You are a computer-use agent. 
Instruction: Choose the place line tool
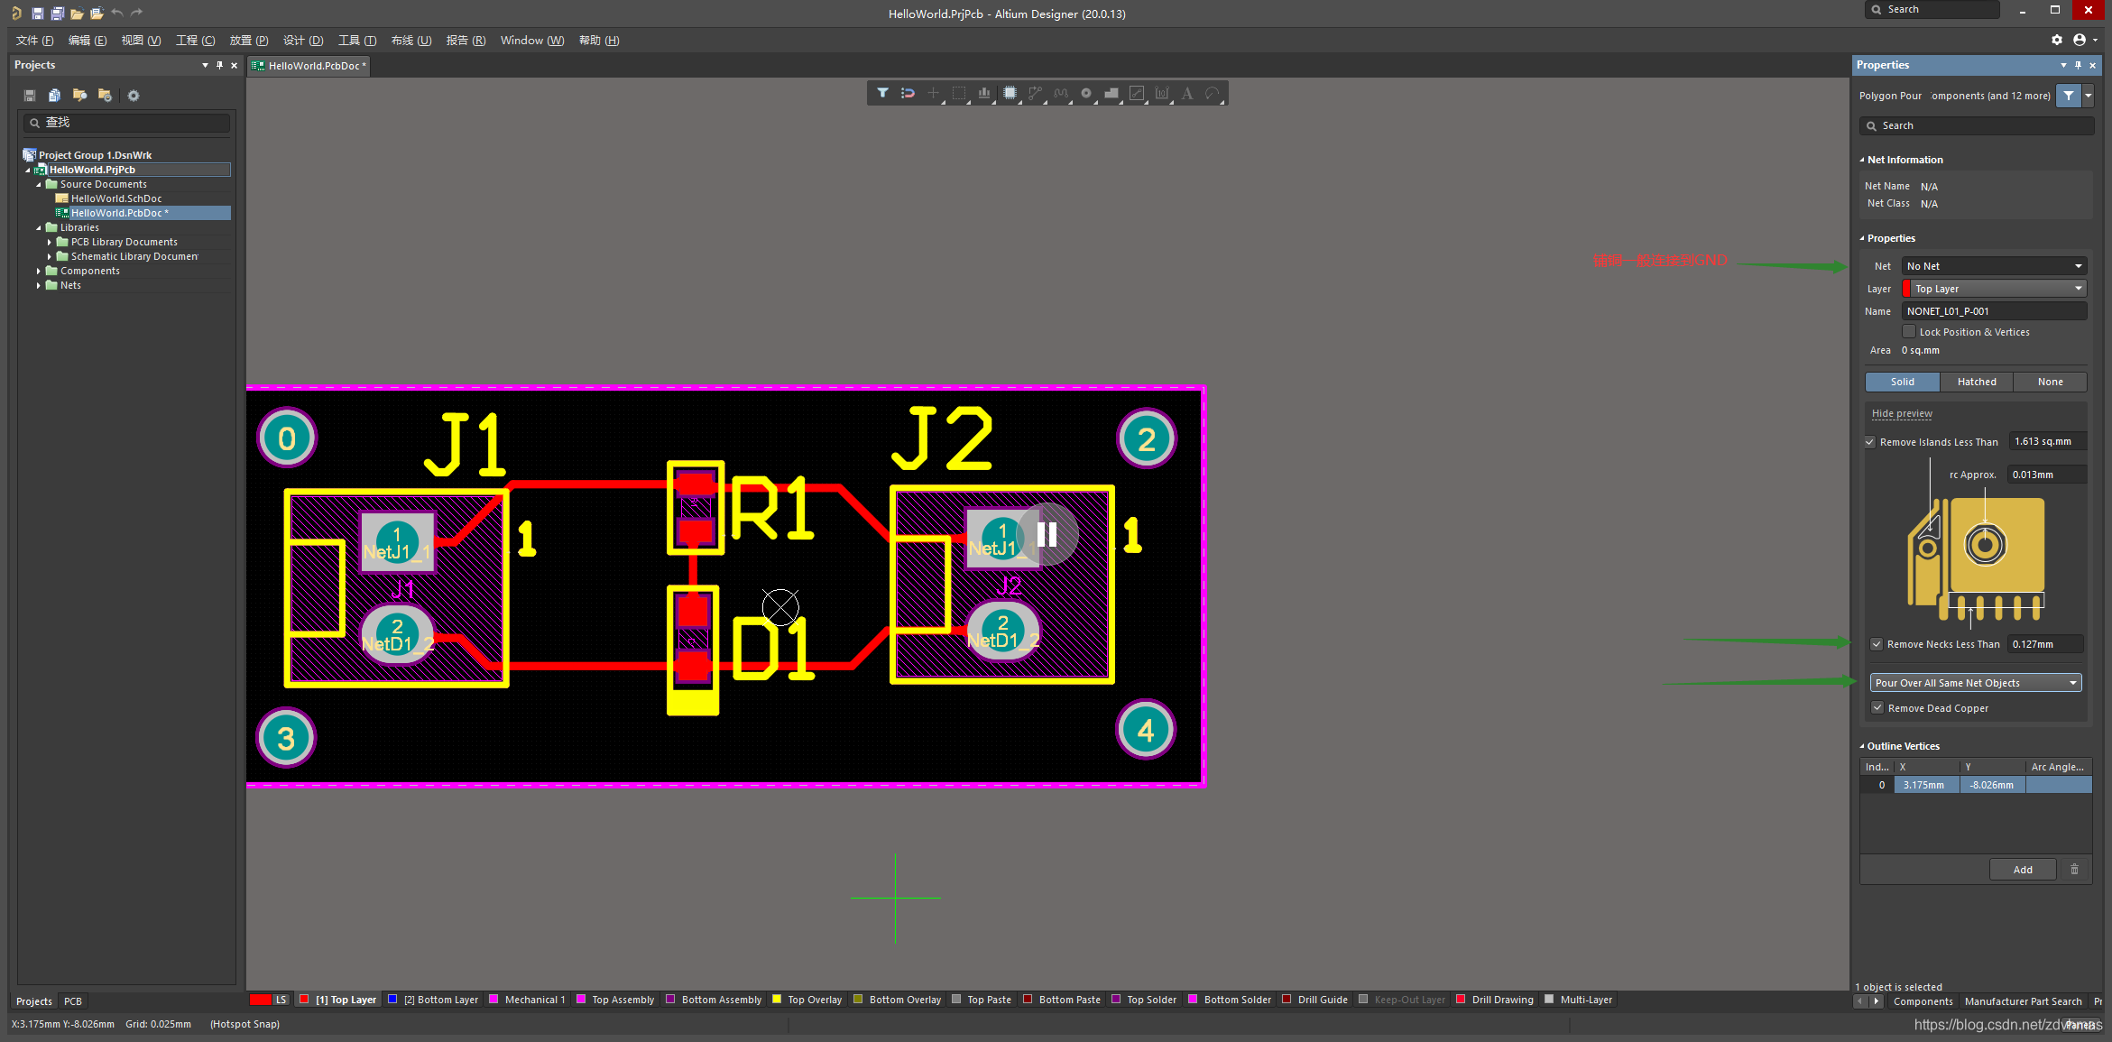pyautogui.click(x=1137, y=93)
